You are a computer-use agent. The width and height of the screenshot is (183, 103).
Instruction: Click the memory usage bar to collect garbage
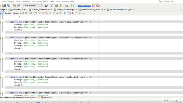[x=85, y=5]
